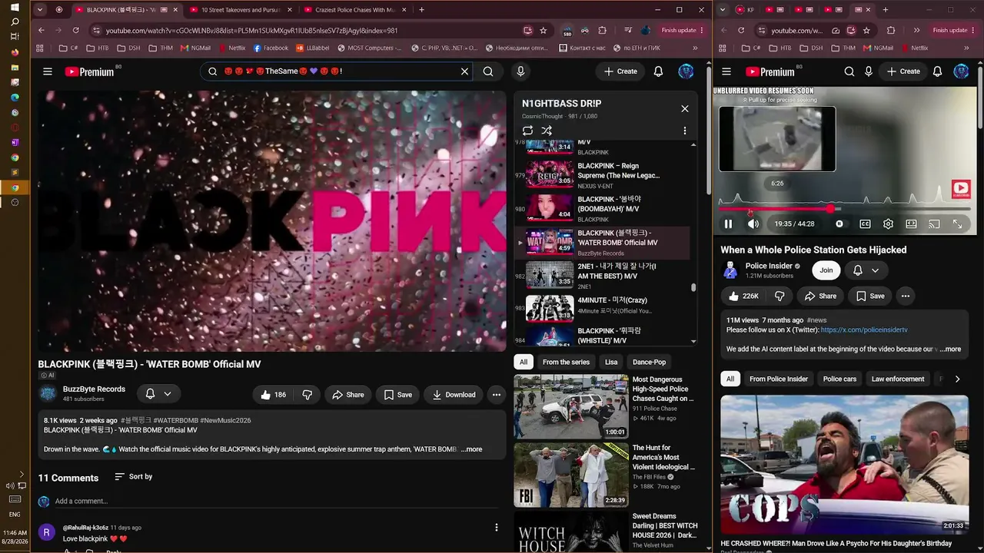This screenshot has width=984, height=553.
Task: Seek the Police Station video progress bar
Action: 846,209
